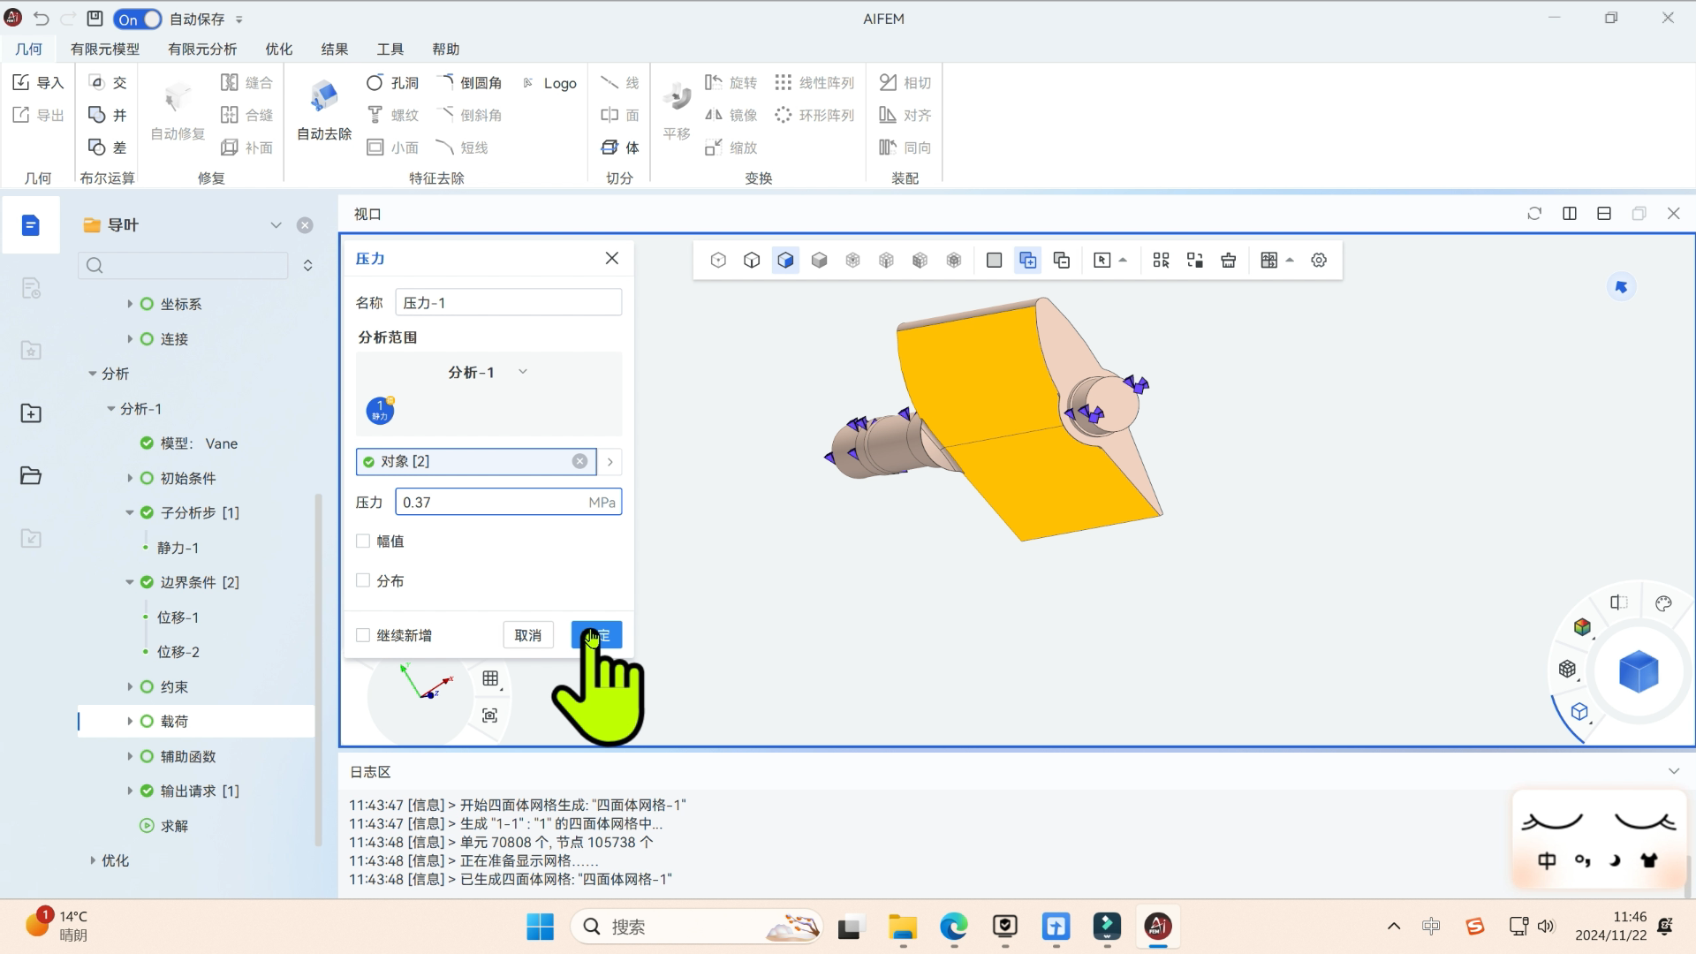Click the refresh viewport icon
Screen dimensions: 1696x954
[x=1534, y=214]
